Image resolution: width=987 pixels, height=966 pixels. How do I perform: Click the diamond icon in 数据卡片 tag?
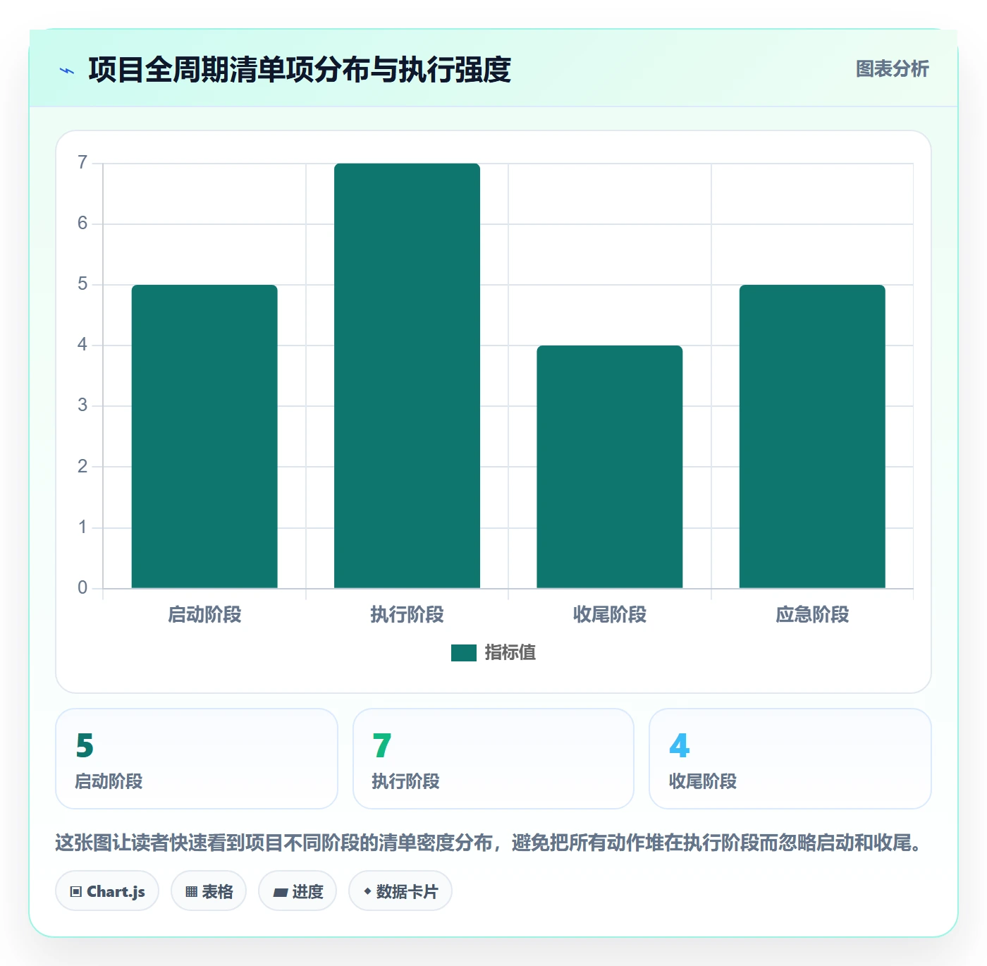coord(367,891)
